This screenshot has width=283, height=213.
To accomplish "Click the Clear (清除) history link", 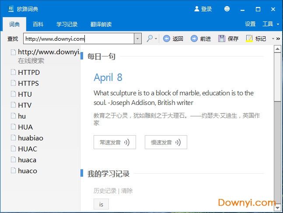I will (x=127, y=191).
